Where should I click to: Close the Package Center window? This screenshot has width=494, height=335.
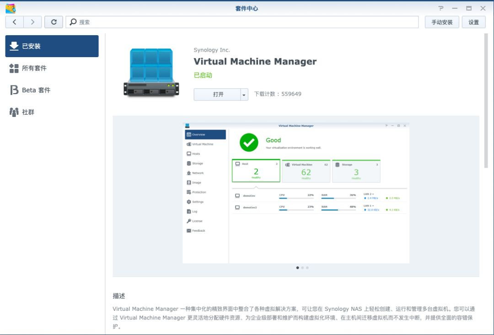point(483,9)
